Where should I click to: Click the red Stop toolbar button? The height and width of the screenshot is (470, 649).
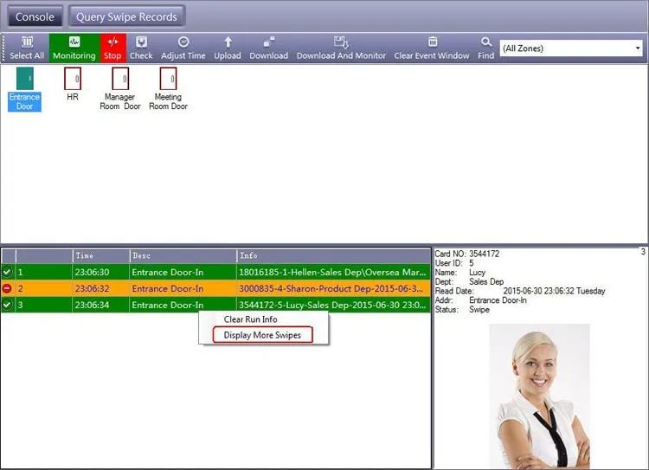tap(112, 48)
